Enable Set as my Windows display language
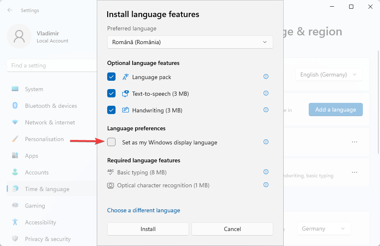 [x=111, y=142]
